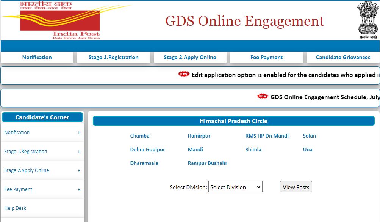Open the Notification tab in top navigation

coord(37,57)
